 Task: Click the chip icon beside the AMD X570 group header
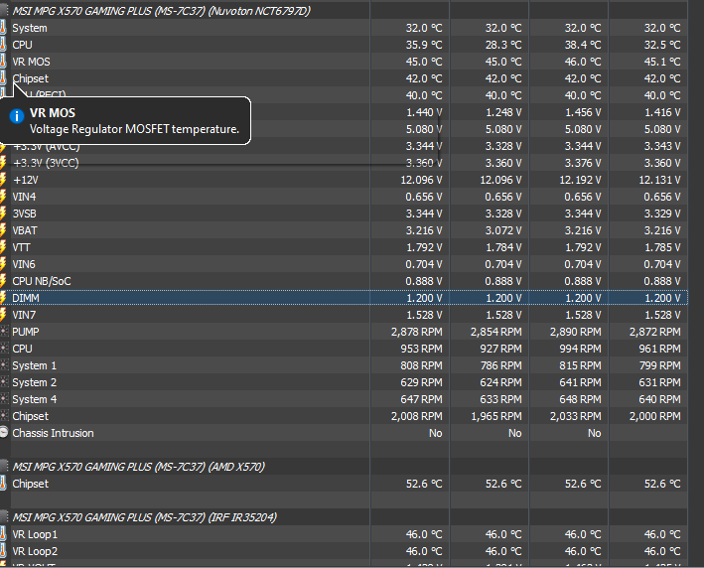click(x=4, y=467)
